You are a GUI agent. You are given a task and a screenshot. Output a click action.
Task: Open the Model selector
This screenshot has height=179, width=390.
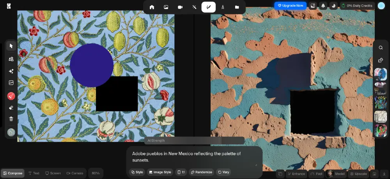click(x=336, y=174)
